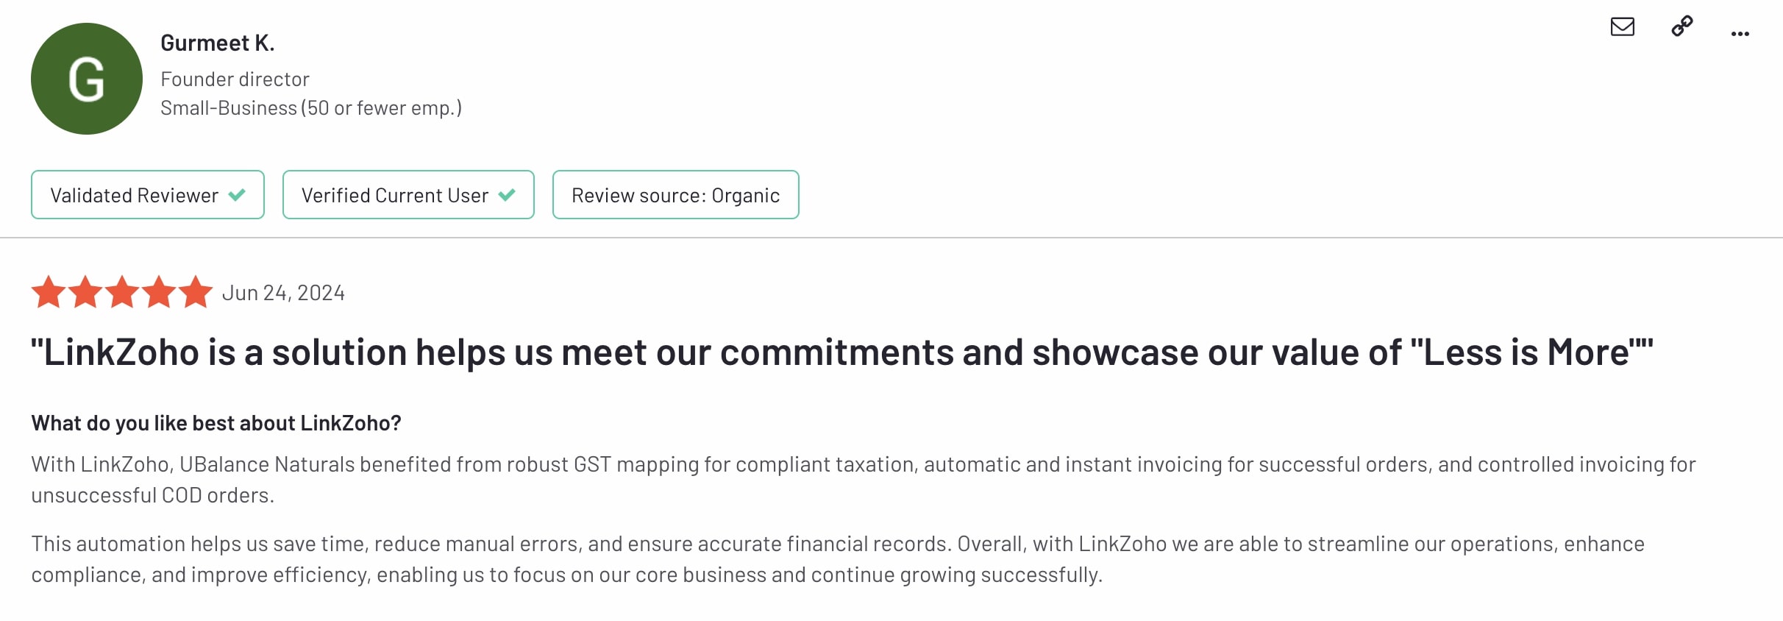Click the envelope email icon
1783x621 pixels.
point(1622,27)
